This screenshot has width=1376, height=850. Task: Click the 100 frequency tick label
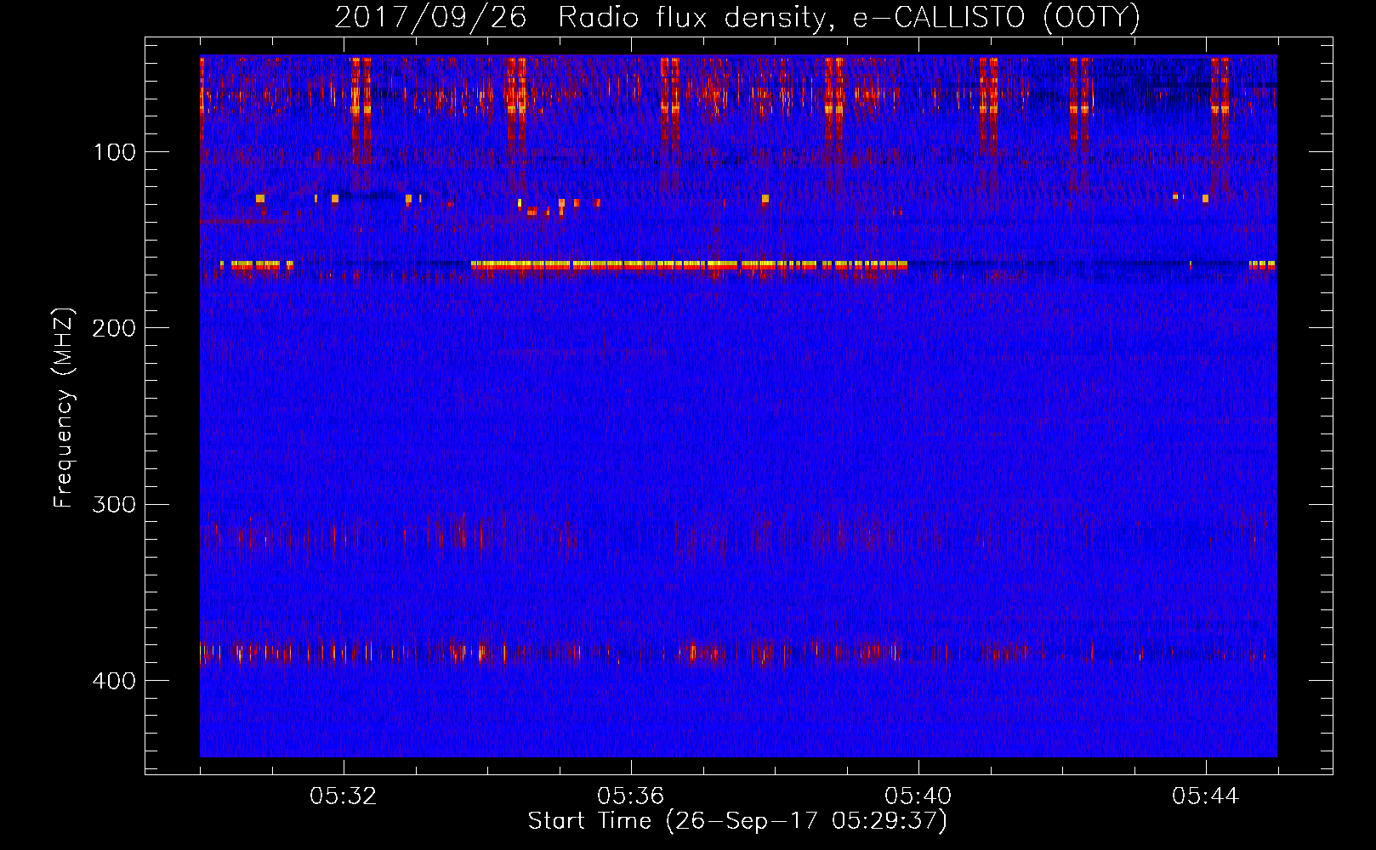point(114,152)
